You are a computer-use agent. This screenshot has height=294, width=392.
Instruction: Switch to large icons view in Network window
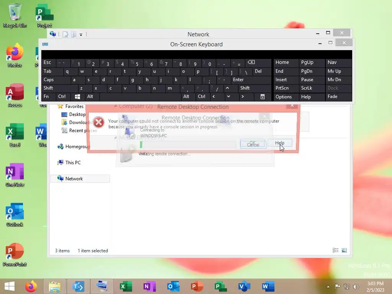tap(344, 250)
